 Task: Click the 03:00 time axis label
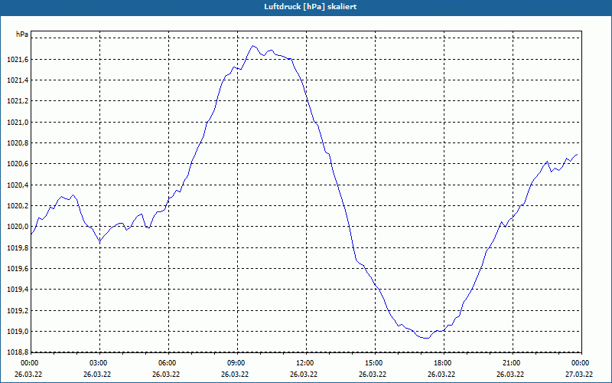99,363
